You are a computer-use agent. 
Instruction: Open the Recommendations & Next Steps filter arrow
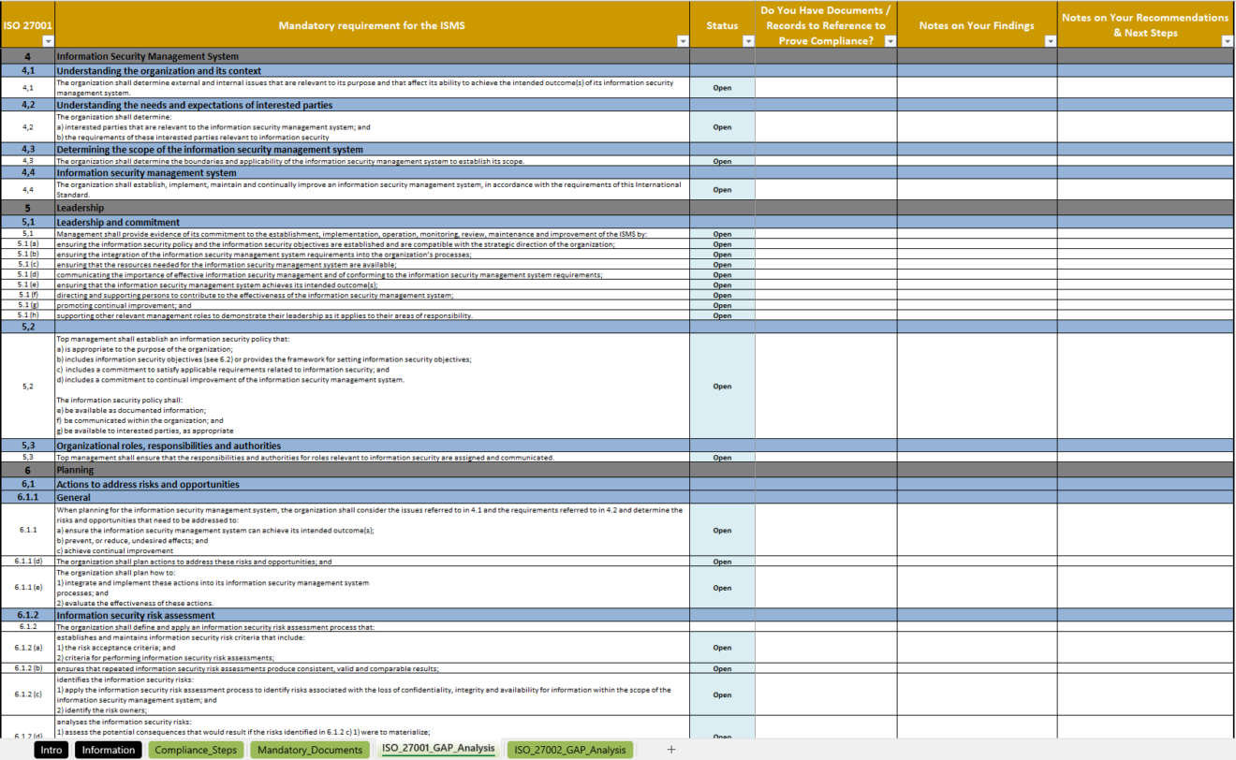(x=1227, y=41)
